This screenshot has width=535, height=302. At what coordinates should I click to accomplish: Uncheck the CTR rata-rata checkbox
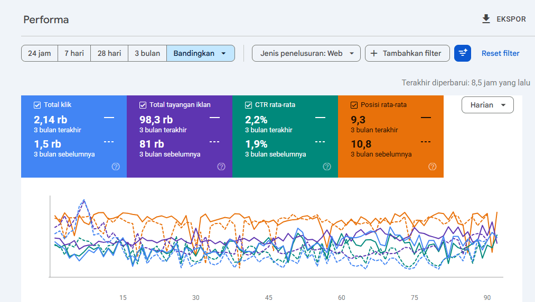248,105
